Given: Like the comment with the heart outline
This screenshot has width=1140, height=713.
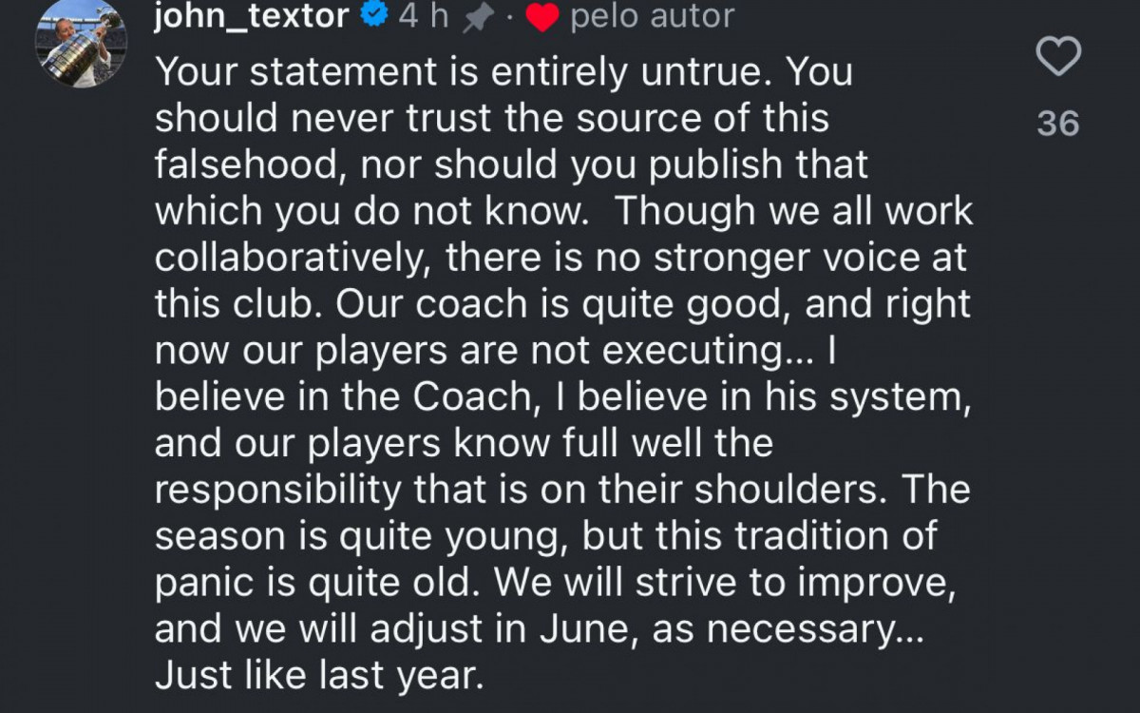Looking at the screenshot, I should 1057,58.
